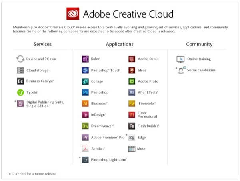Click the Acrobat PDF icon
The image size is (240, 181).
pyautogui.click(x=85, y=149)
